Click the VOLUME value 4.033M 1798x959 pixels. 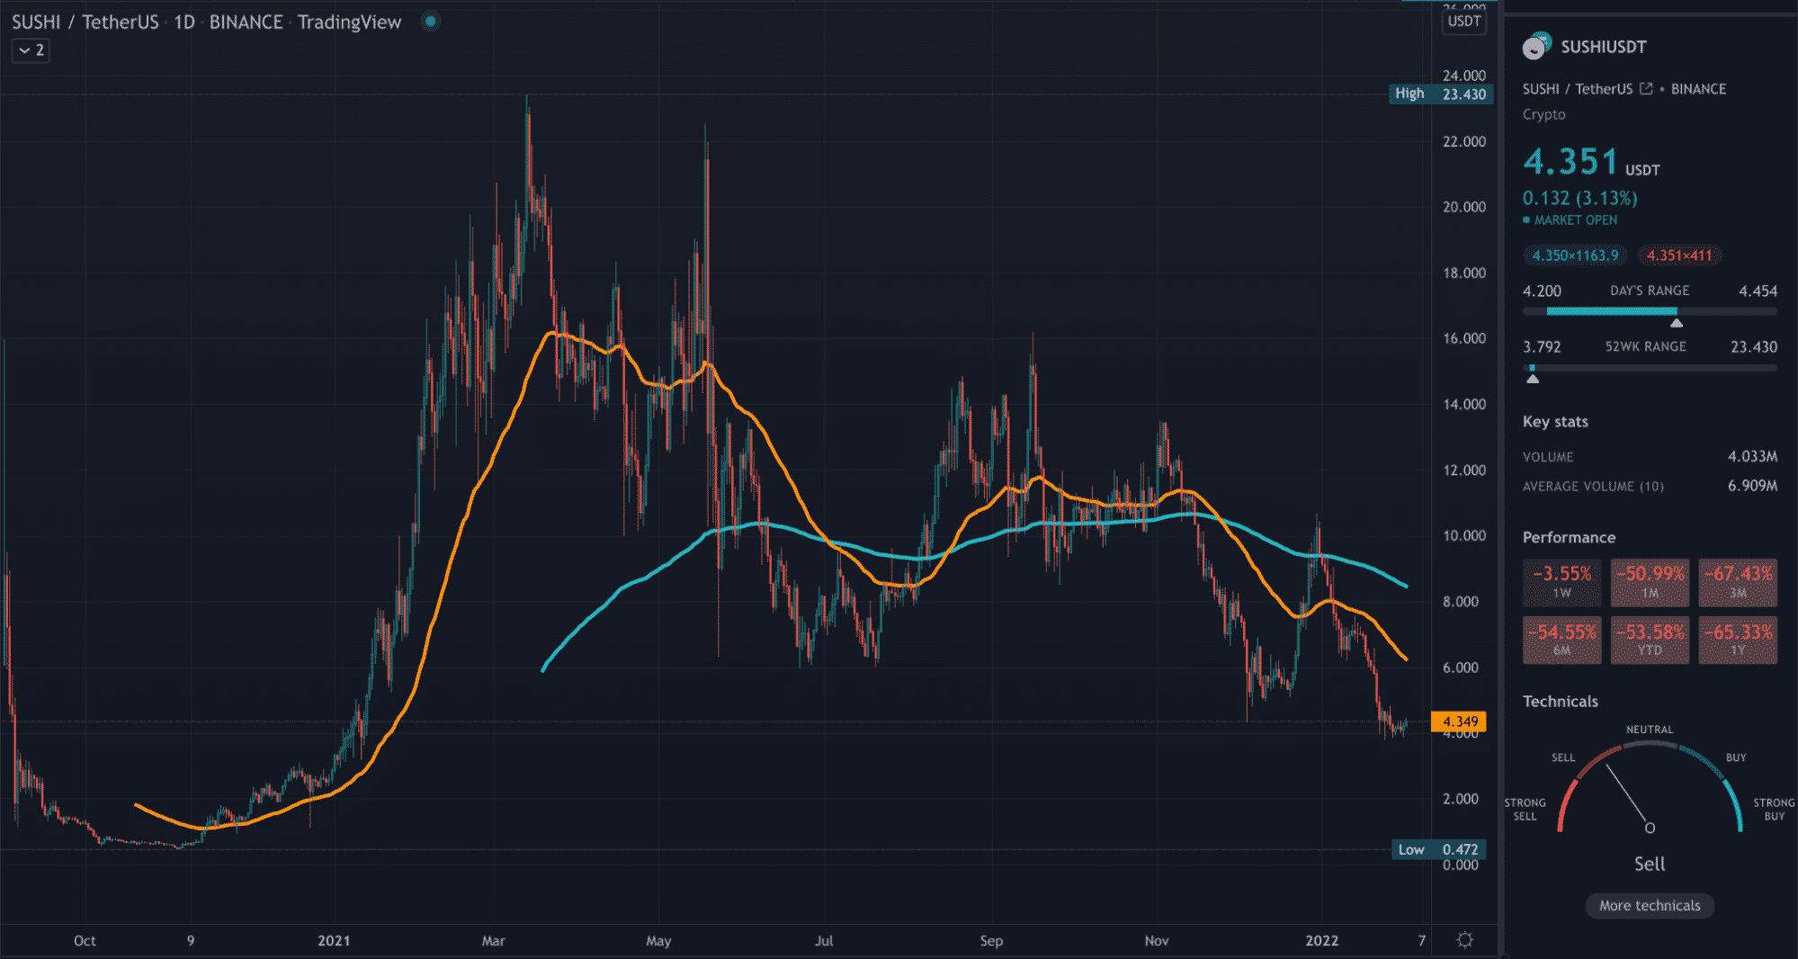[1752, 457]
